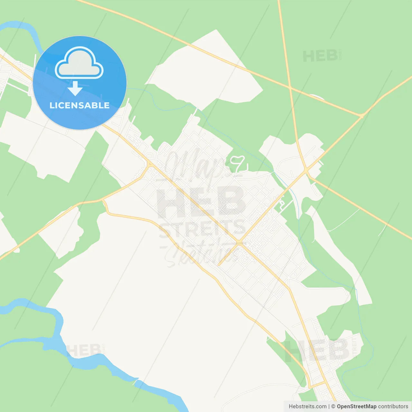Click the main town-center road intersection
The width and height of the screenshot is (412, 412).
click(x=239, y=242)
